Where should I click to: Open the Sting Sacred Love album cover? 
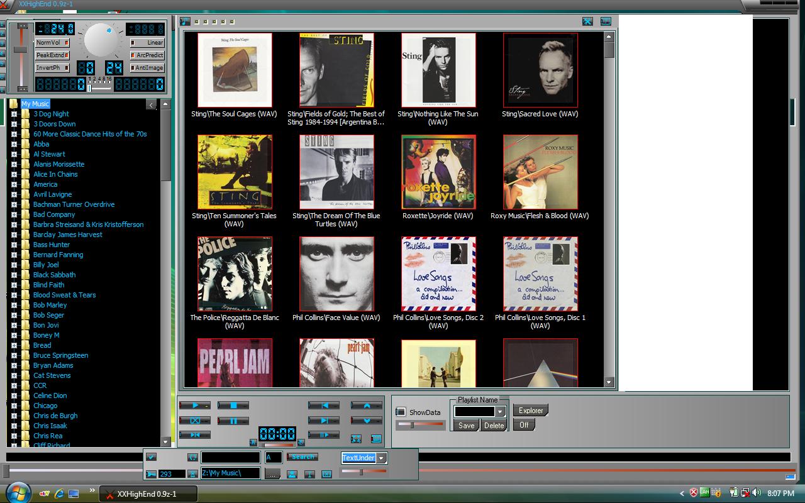pos(540,70)
